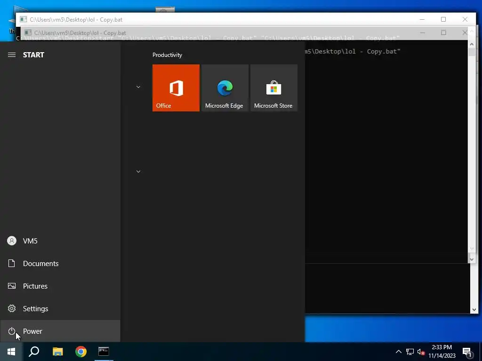
Task: Launch Microsoft Edge from Start tiles
Action: point(225,88)
